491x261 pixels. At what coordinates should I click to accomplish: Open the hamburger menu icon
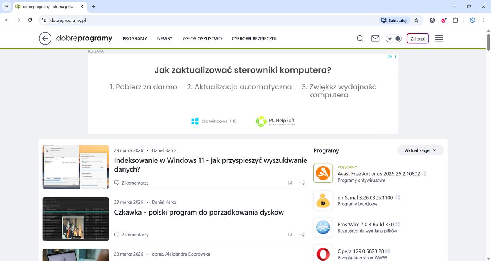tap(439, 38)
